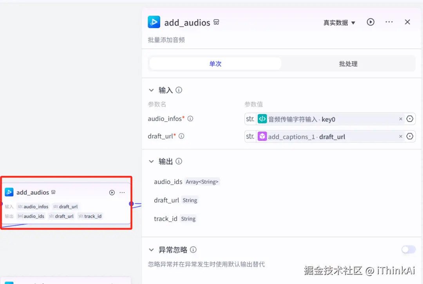Viewport: 423px width, 284px height.
Task: Enable the 异常忽略 toggle switch
Action: click(409, 249)
